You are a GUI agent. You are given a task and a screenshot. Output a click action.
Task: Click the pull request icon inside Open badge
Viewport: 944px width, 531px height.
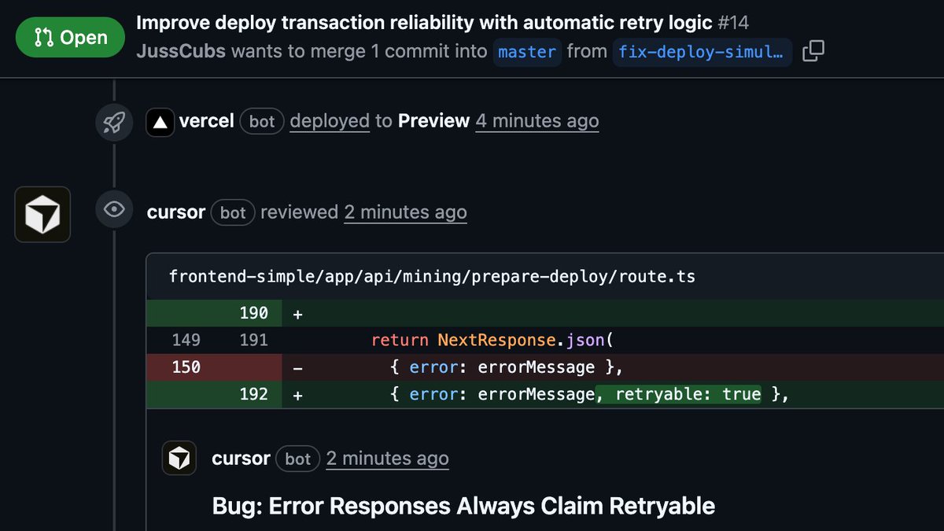coord(46,37)
